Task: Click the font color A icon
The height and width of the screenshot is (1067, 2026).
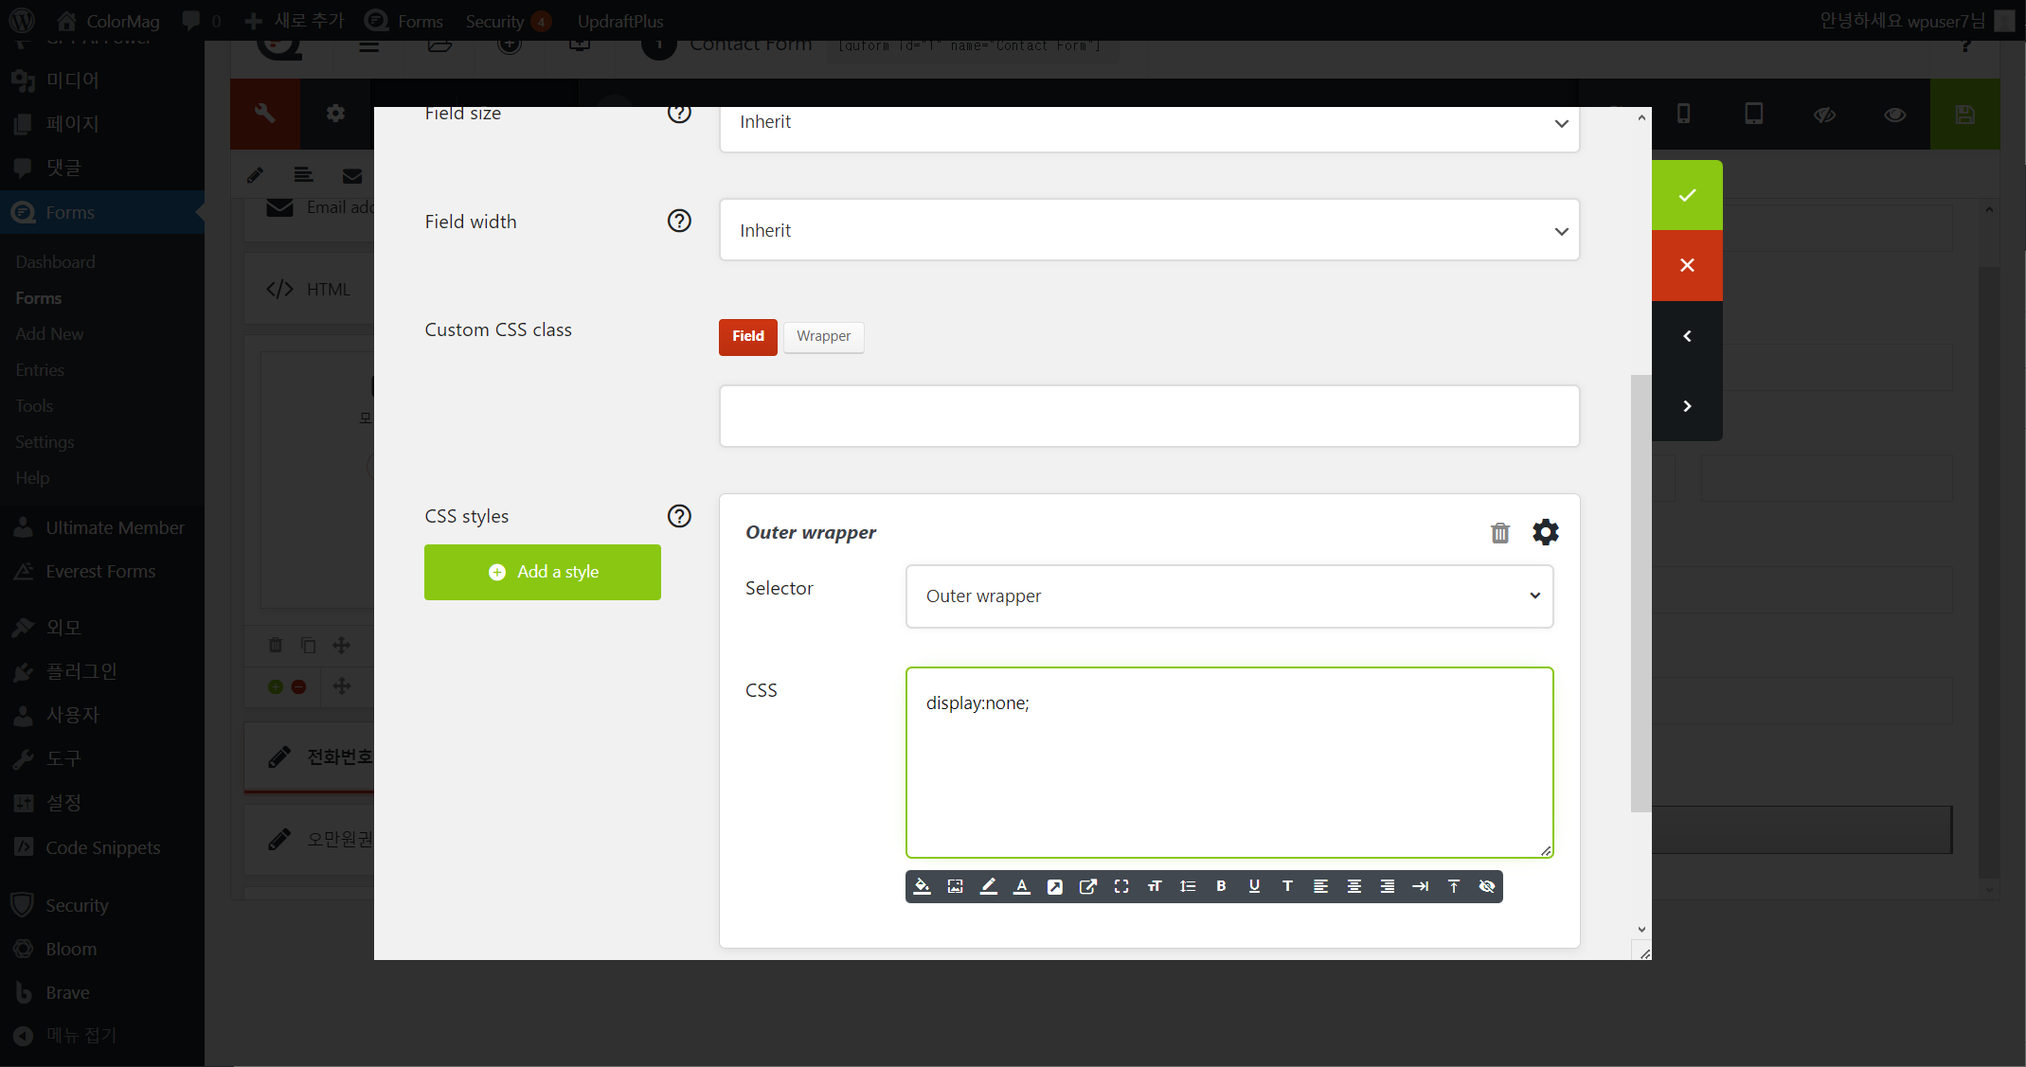Action: point(1021,886)
